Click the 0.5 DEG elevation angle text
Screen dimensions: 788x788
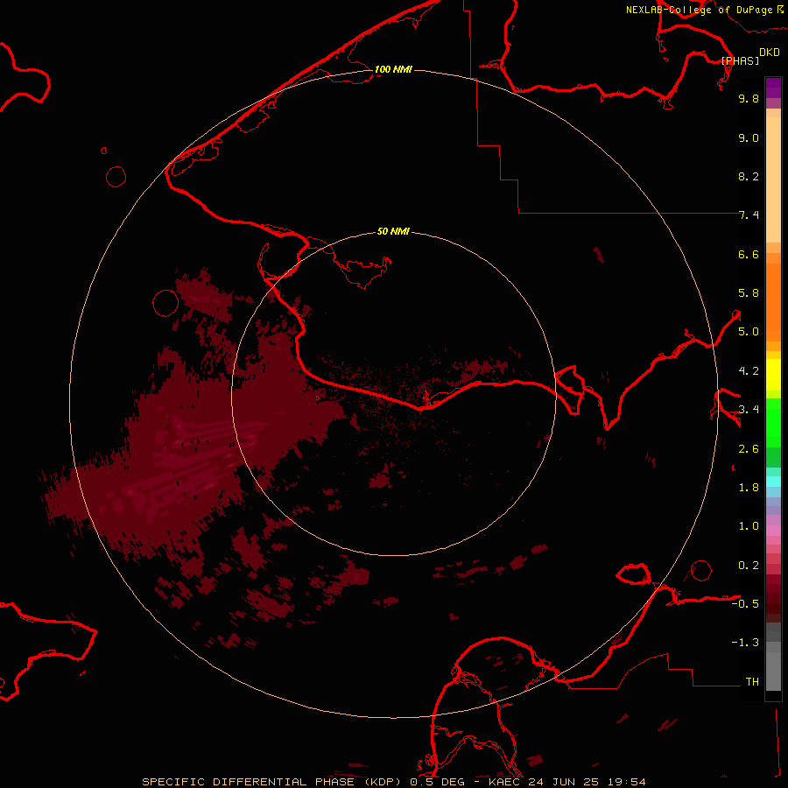tap(437, 782)
